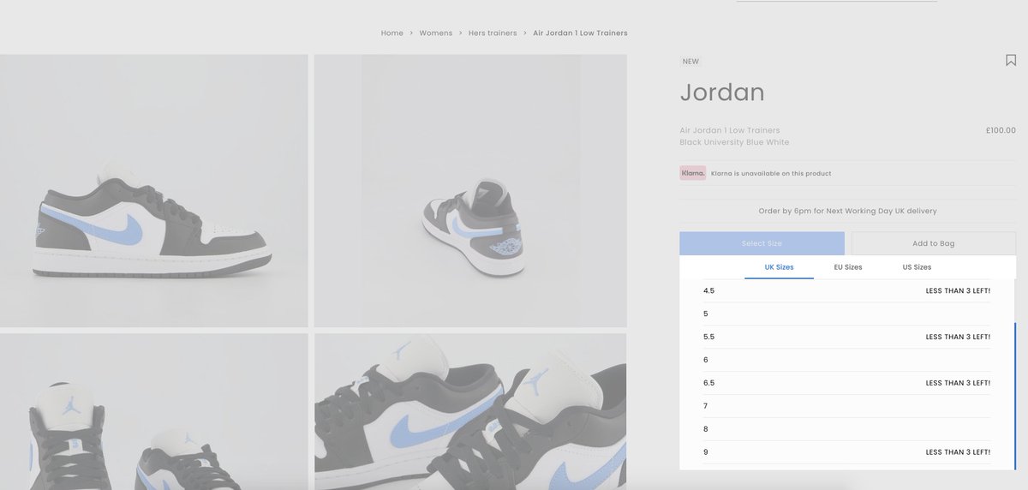
Task: Select size 6.5 option
Action: (846, 383)
